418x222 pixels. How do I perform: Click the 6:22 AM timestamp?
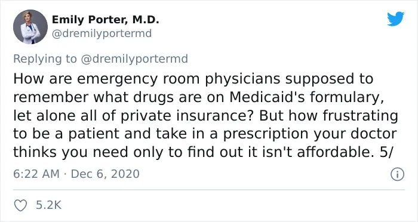[36, 174]
